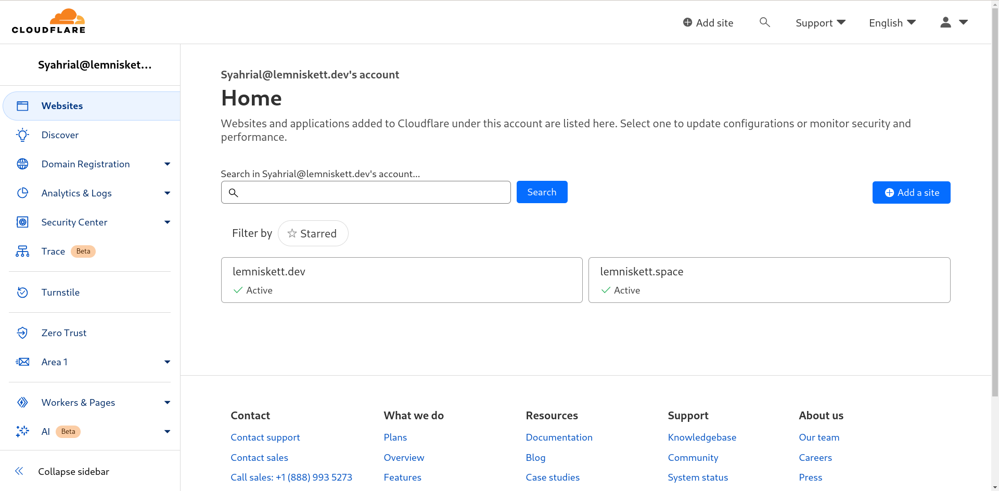999x491 pixels.
Task: Click the Area 1 envelope icon
Action: pyautogui.click(x=22, y=362)
